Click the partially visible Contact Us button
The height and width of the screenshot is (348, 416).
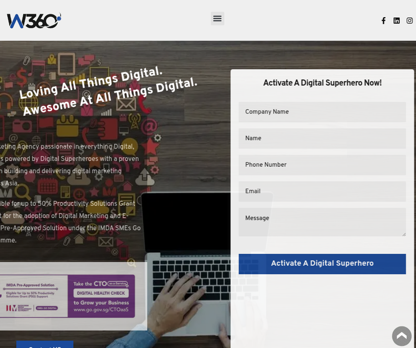(44, 345)
